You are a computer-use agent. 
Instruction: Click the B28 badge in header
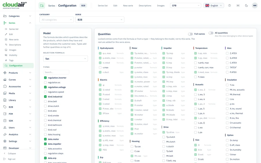pyautogui.click(x=83, y=6)
